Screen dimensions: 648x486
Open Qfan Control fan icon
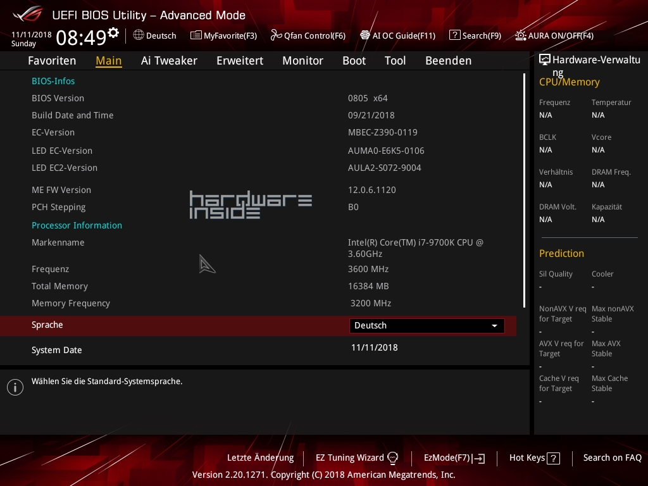[276, 35]
